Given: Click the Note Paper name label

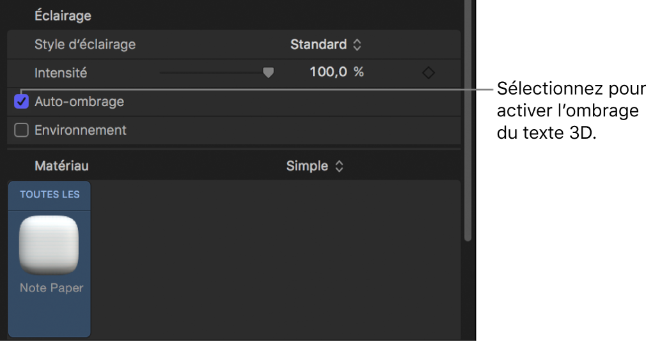Looking at the screenshot, I should tap(51, 288).
